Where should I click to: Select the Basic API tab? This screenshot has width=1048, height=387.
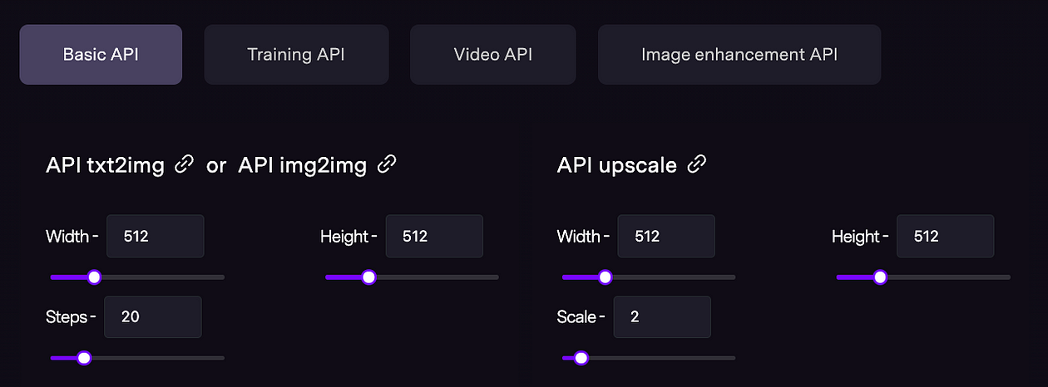click(x=101, y=55)
